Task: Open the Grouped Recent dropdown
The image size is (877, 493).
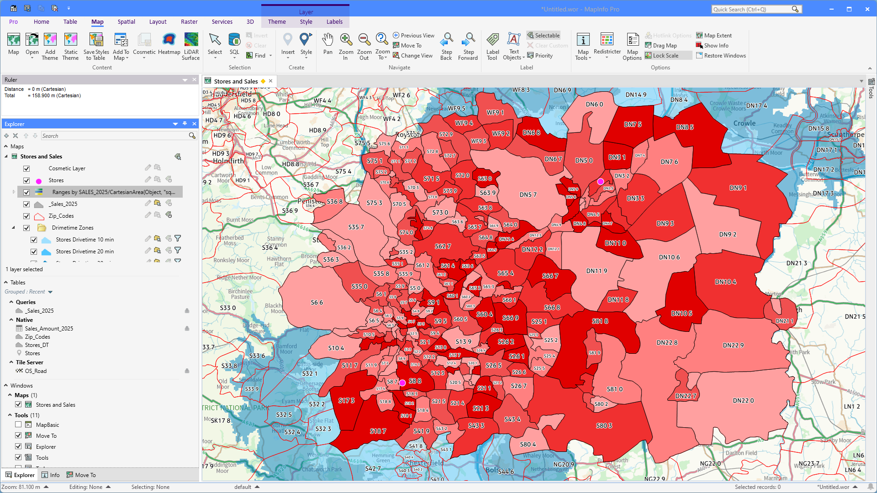Action: (50, 292)
